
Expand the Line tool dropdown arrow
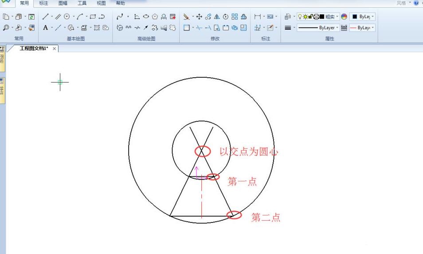[52, 16]
